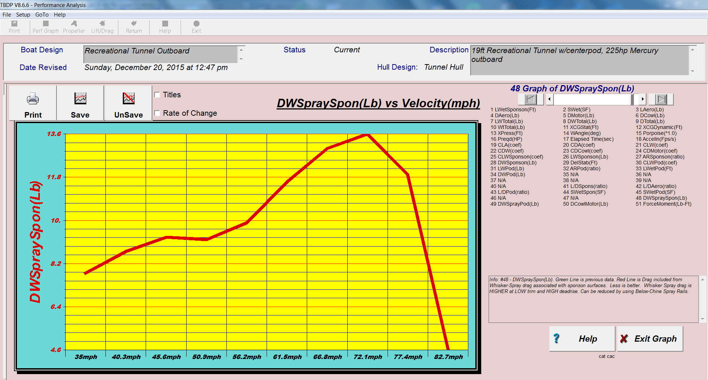Click the Return toolbar icon
This screenshot has height=380, width=708.
click(134, 27)
